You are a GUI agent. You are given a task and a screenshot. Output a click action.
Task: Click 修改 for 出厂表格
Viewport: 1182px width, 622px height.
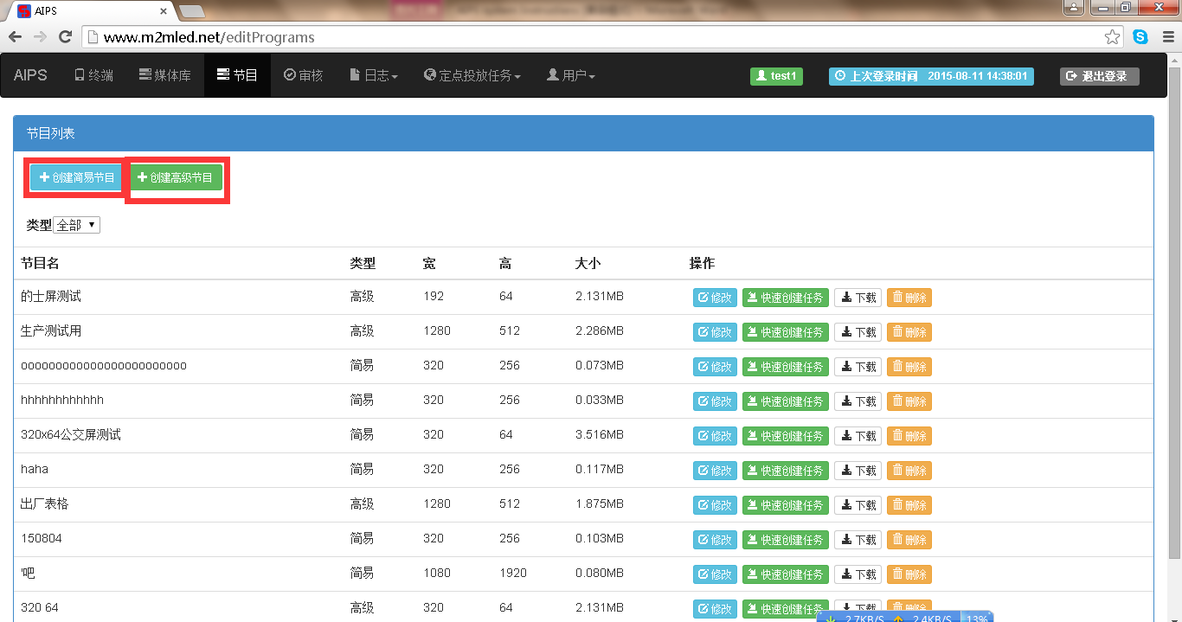tap(715, 505)
